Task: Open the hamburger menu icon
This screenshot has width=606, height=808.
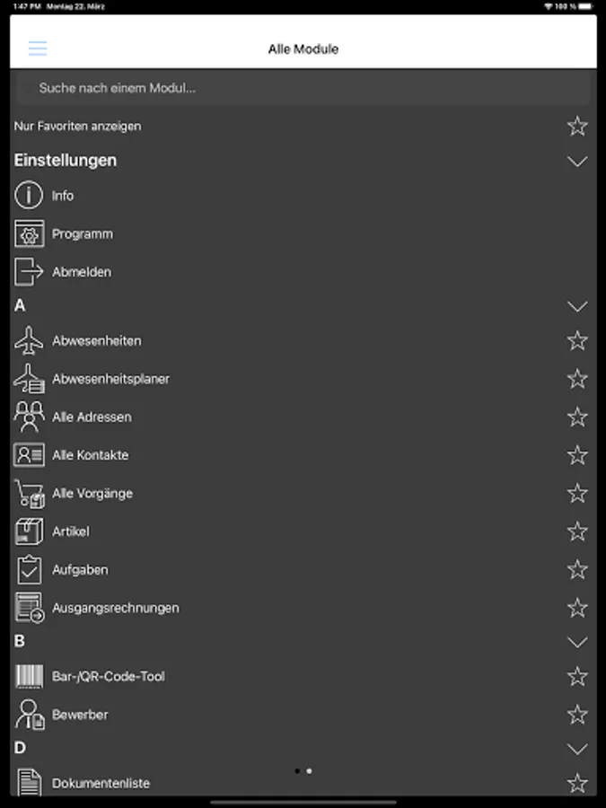Action: pyautogui.click(x=38, y=48)
